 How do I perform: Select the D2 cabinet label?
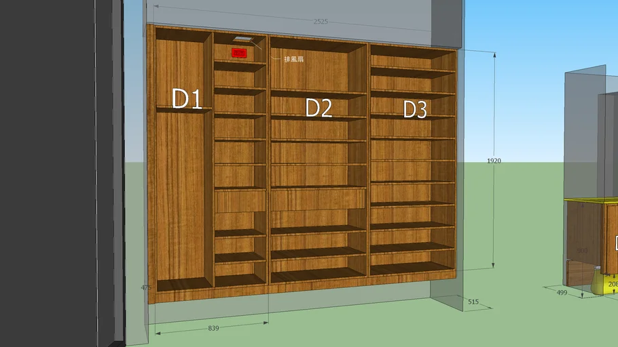(x=318, y=108)
